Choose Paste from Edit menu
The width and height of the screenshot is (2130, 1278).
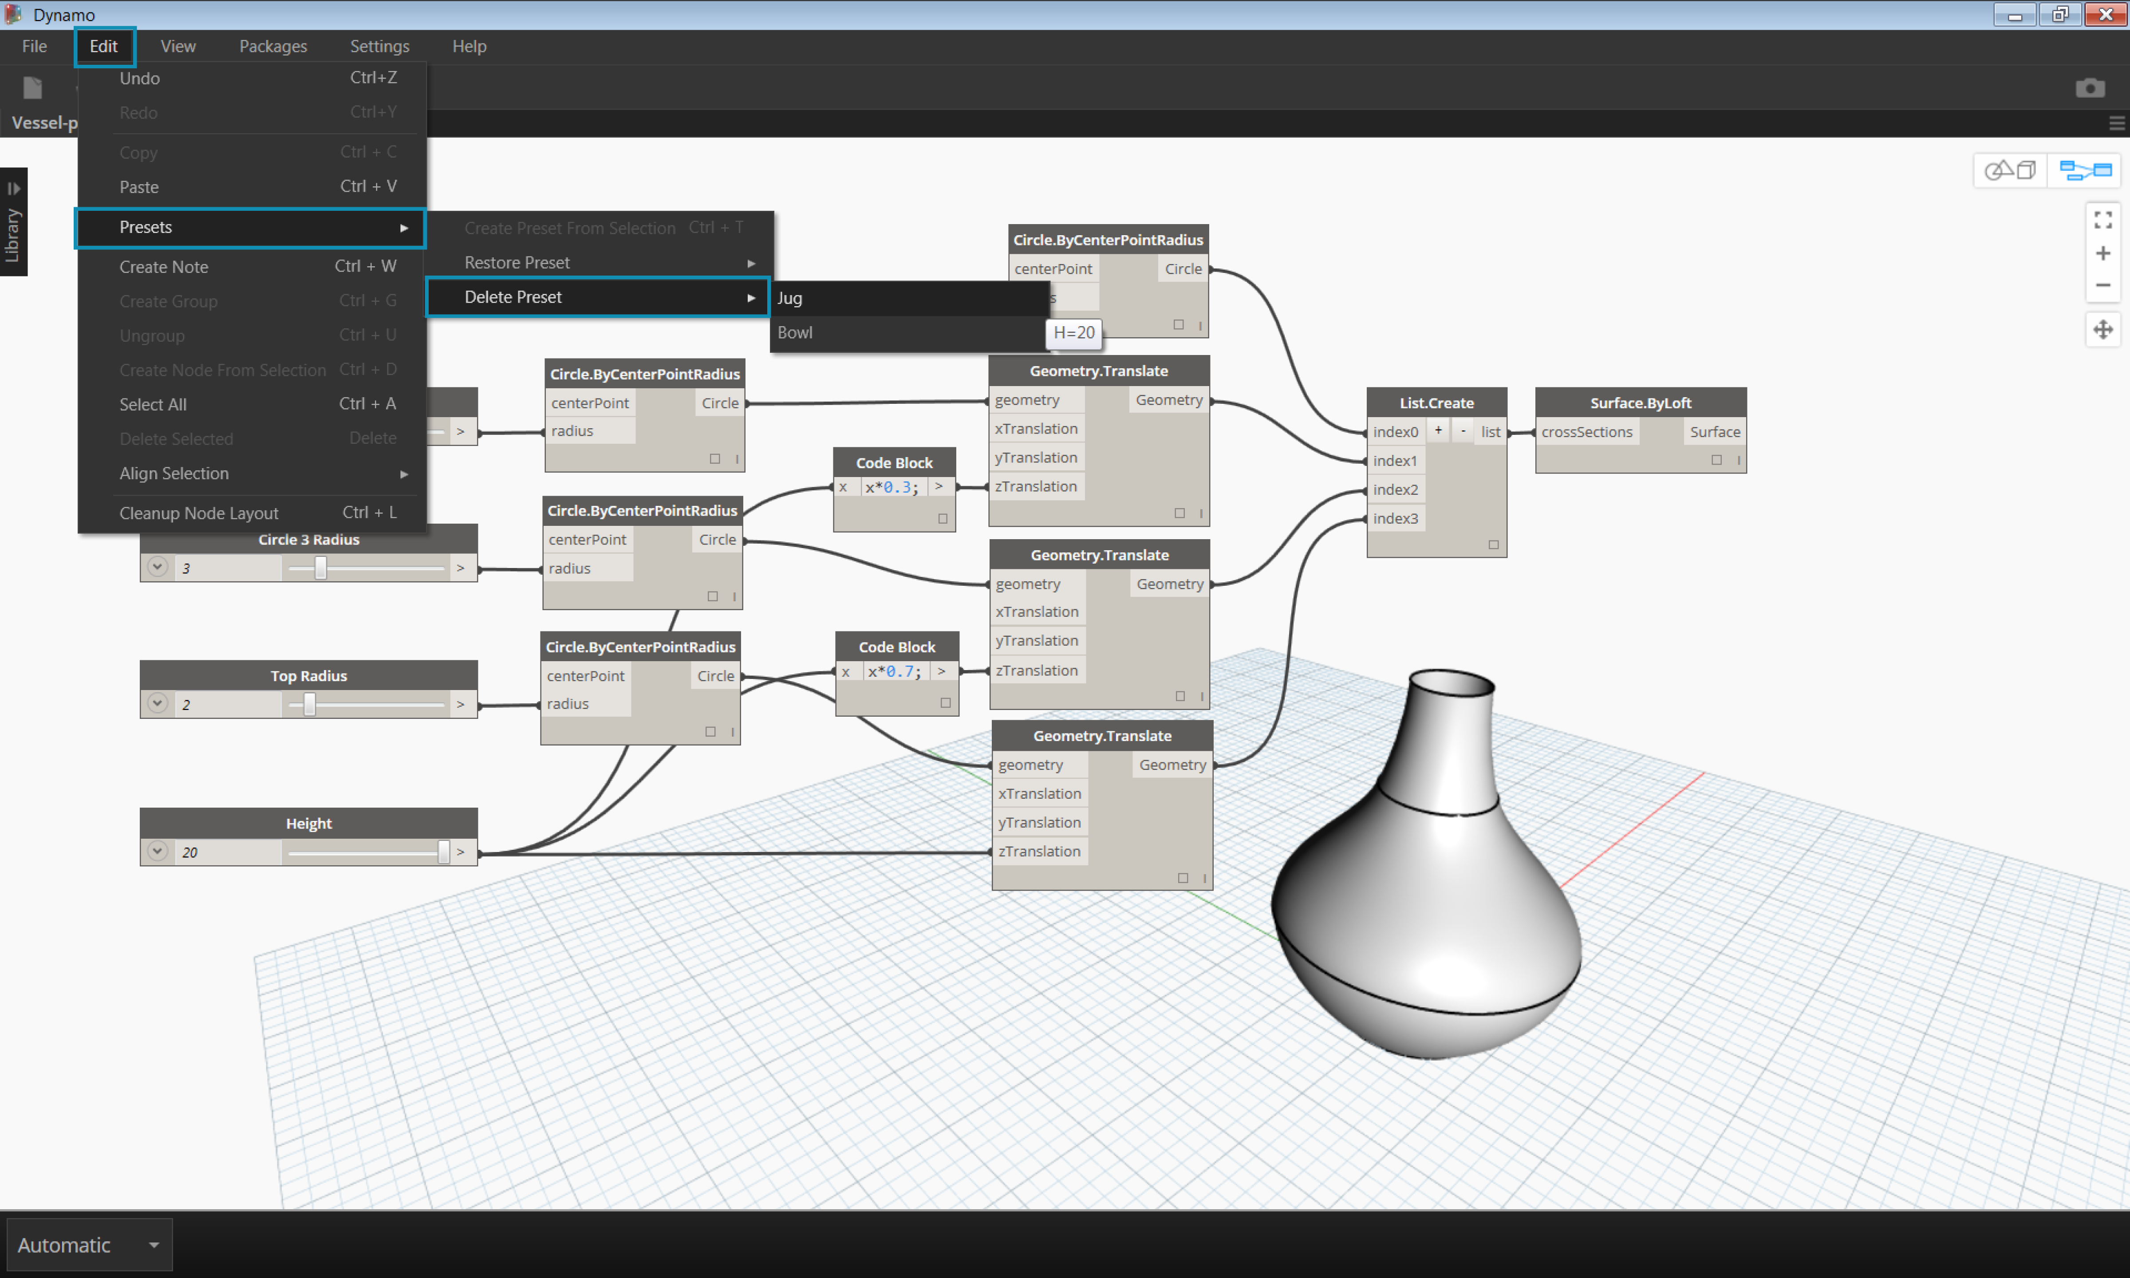pos(251,187)
